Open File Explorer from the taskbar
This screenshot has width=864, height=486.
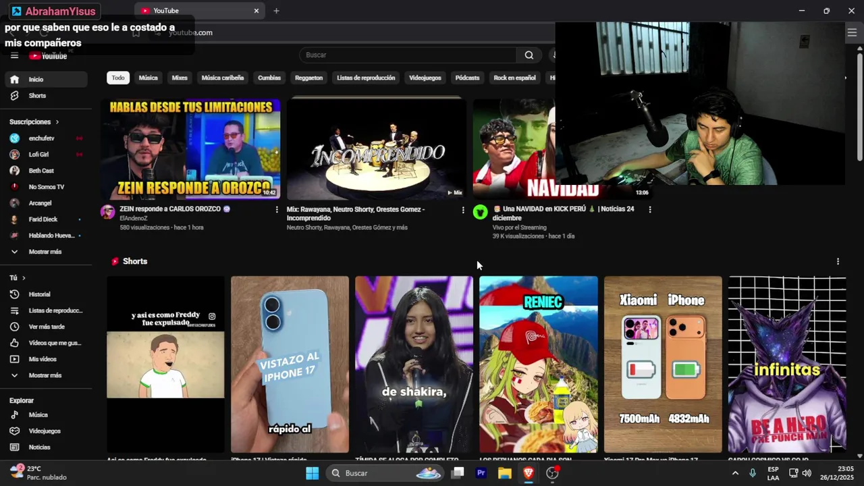pyautogui.click(x=505, y=473)
